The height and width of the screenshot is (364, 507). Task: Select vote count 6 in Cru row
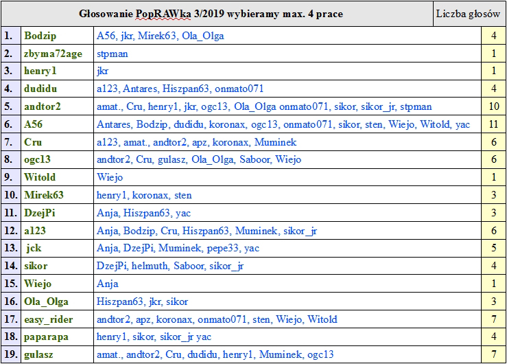click(x=493, y=142)
